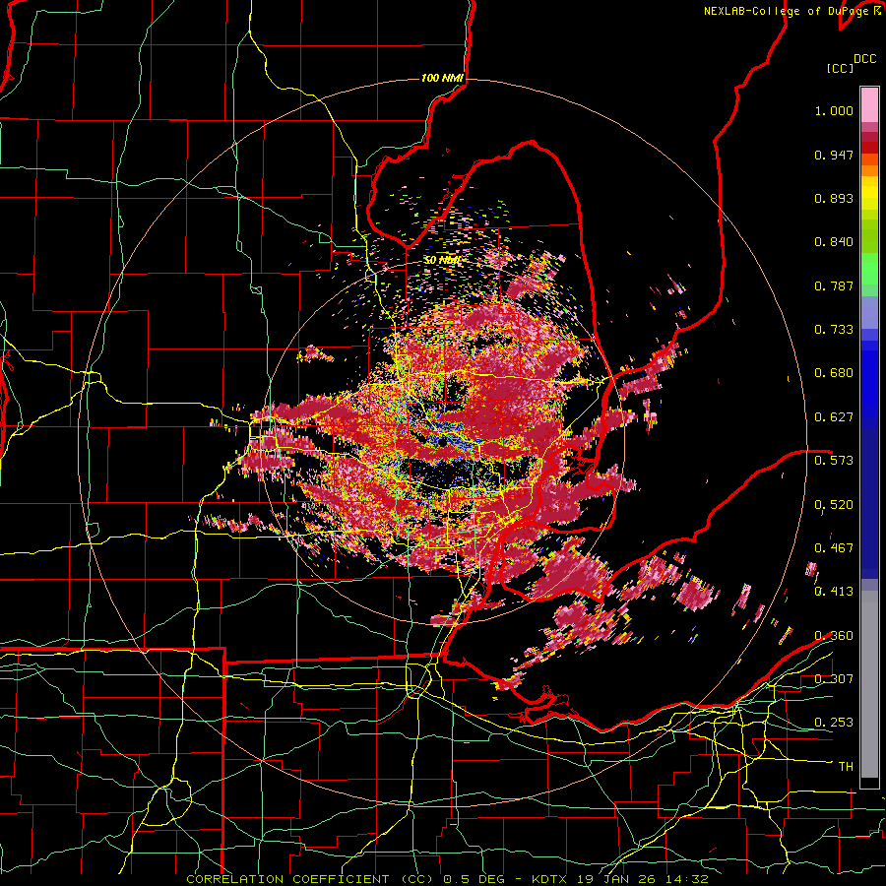Select the 0.467 scale value
This screenshot has width=886, height=886.
coord(834,548)
